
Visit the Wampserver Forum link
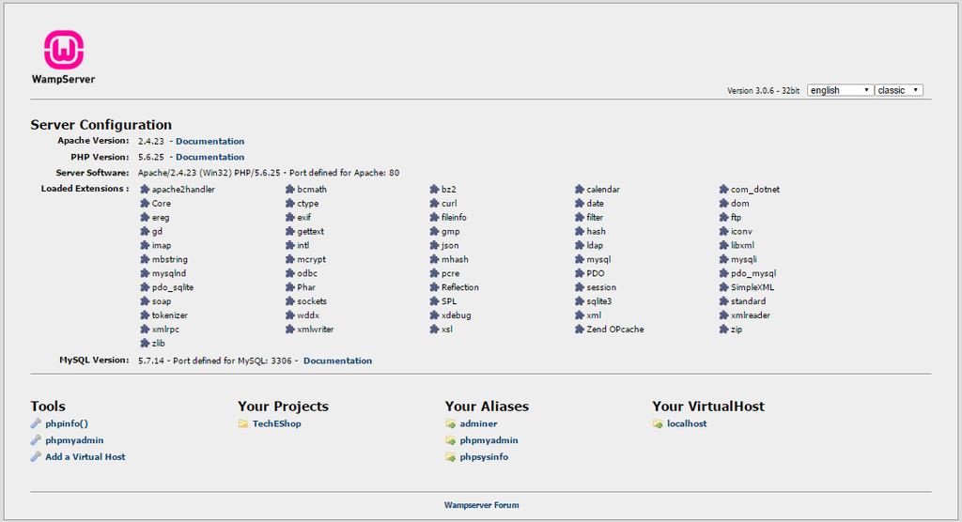point(482,505)
